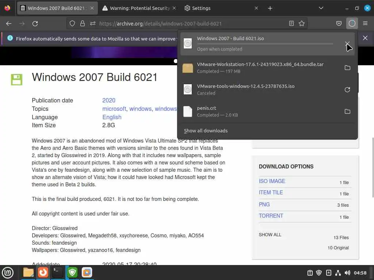
Task: Open the Firefox application menu
Action: [x=365, y=23]
